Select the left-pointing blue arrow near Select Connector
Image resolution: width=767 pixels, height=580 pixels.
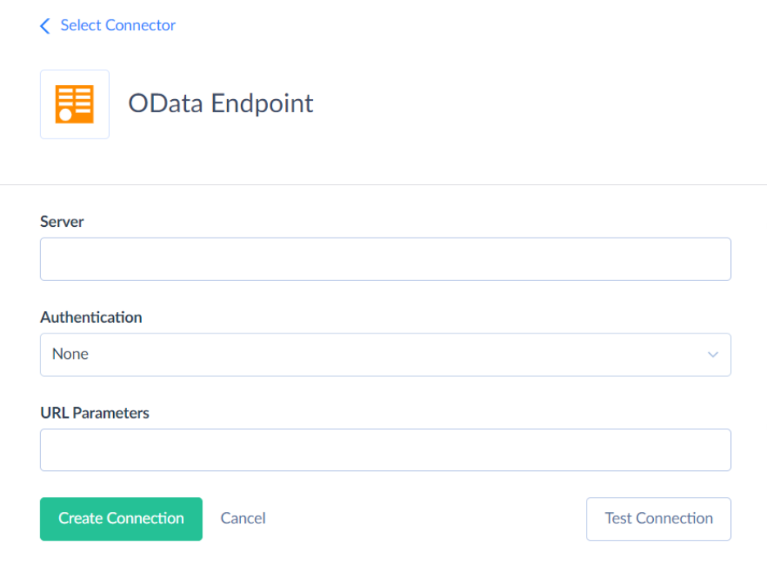pyautogui.click(x=45, y=25)
